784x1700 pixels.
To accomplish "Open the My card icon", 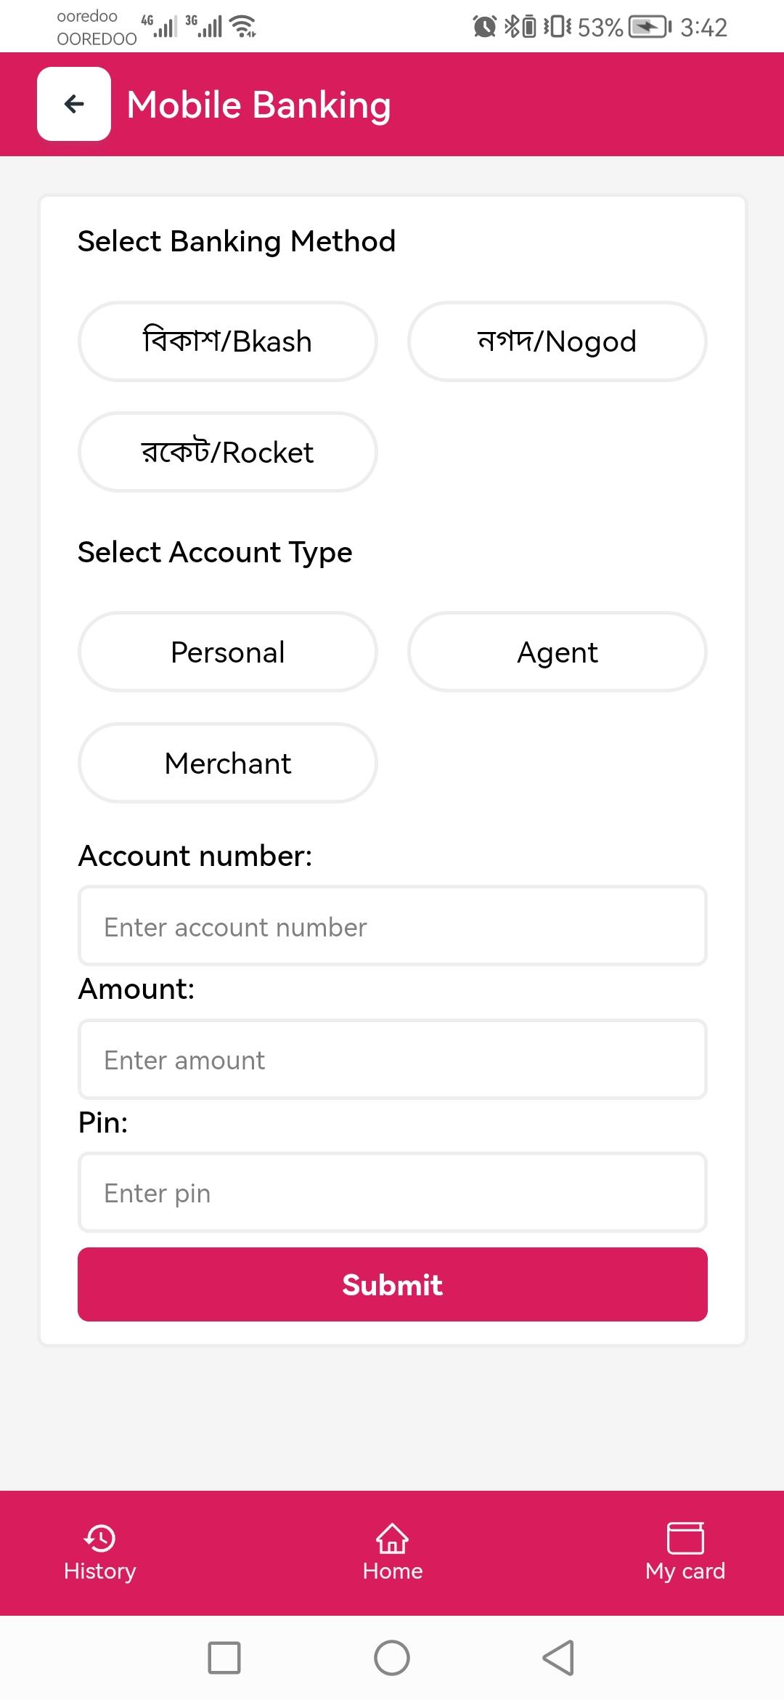I will 685,1537.
